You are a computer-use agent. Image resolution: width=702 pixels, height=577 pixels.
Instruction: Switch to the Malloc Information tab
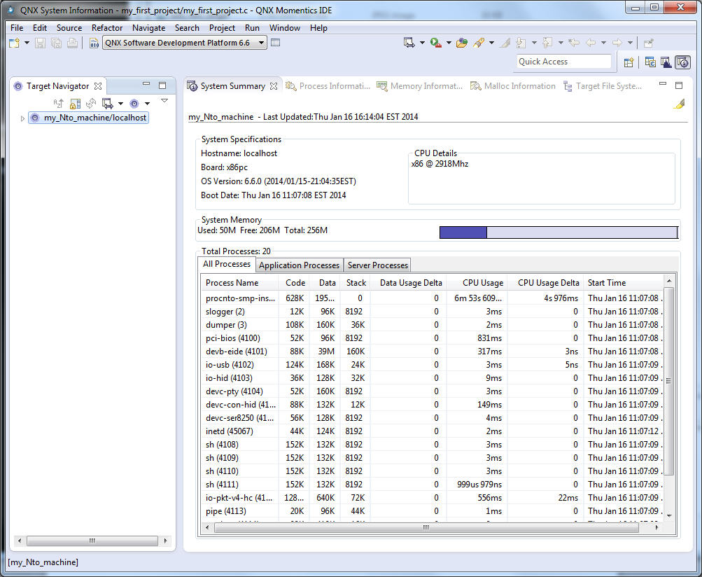(x=512, y=86)
